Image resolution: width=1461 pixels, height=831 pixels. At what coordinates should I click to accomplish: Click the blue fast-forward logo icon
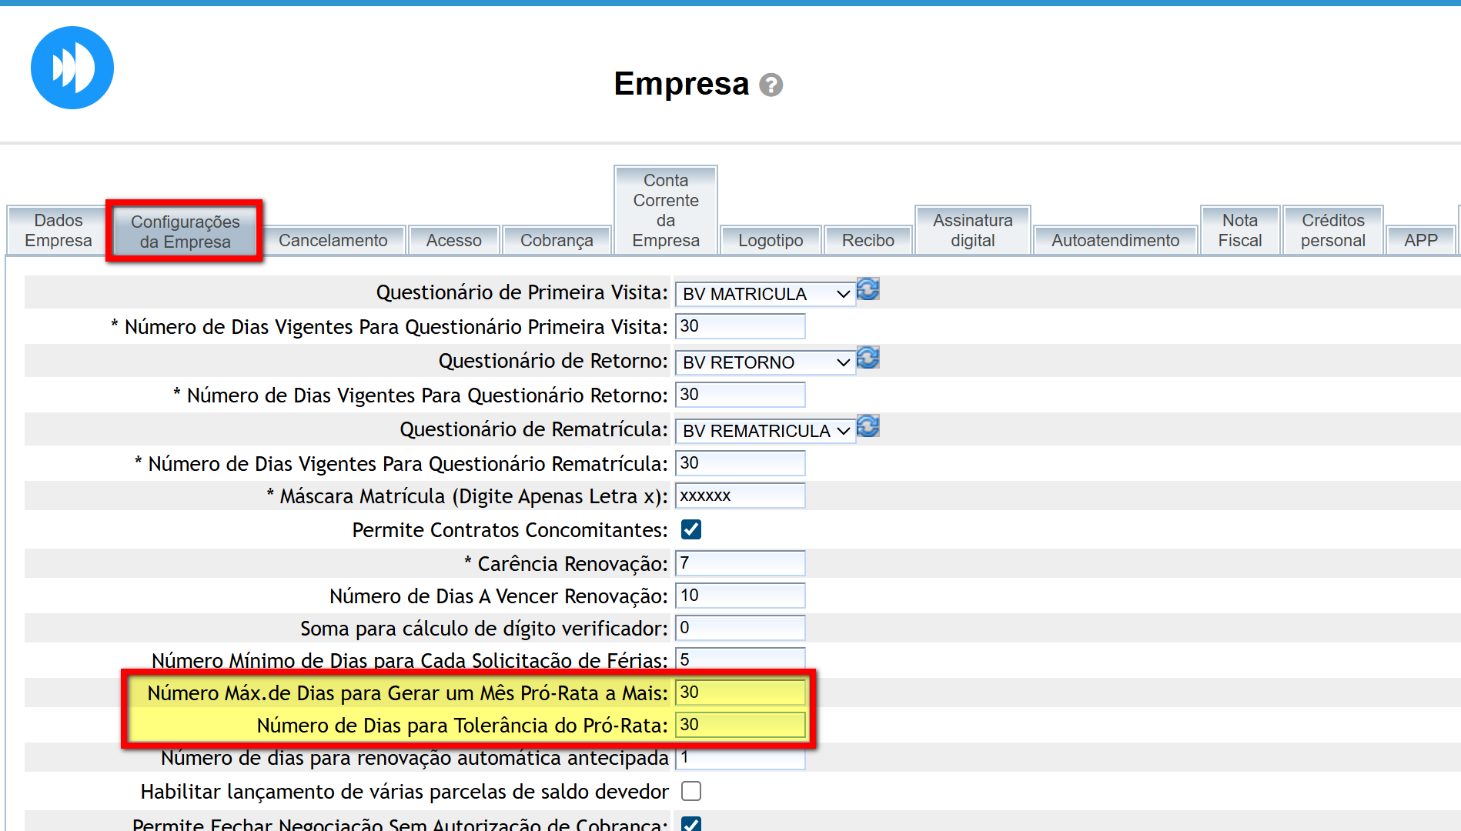tap(72, 68)
